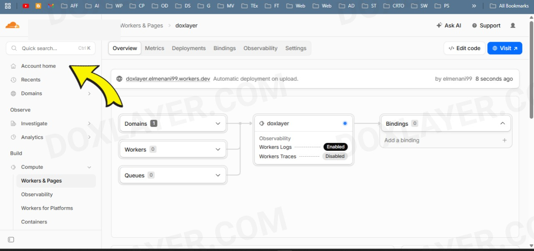Click the blue Visit button

[x=505, y=48]
